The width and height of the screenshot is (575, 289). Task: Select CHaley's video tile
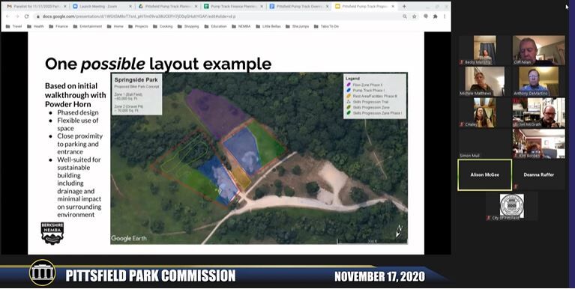click(x=484, y=112)
